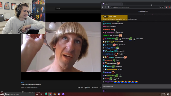Click the STREAM CHAT header
Image resolution: width=171 pixels, height=96 pixels.
click(143, 11)
